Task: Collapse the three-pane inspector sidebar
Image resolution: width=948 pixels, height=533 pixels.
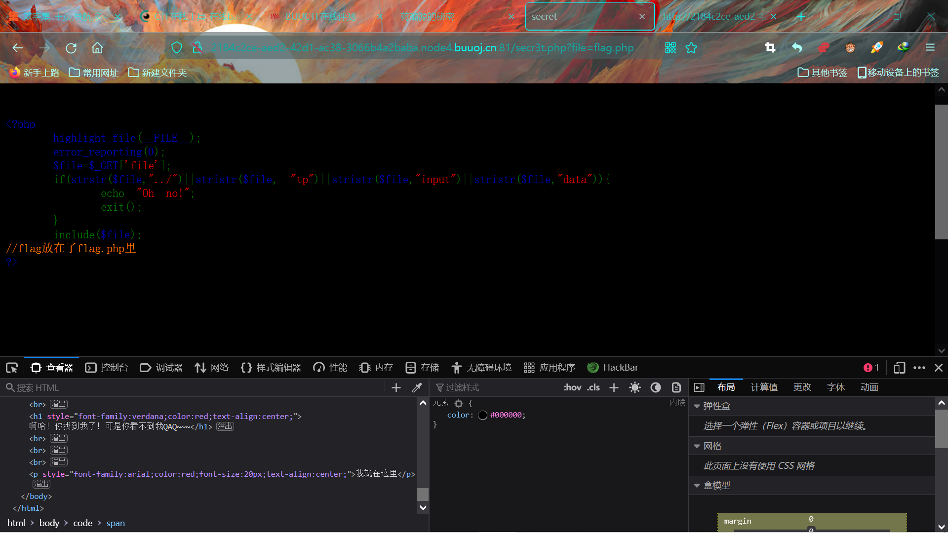Action: (699, 388)
